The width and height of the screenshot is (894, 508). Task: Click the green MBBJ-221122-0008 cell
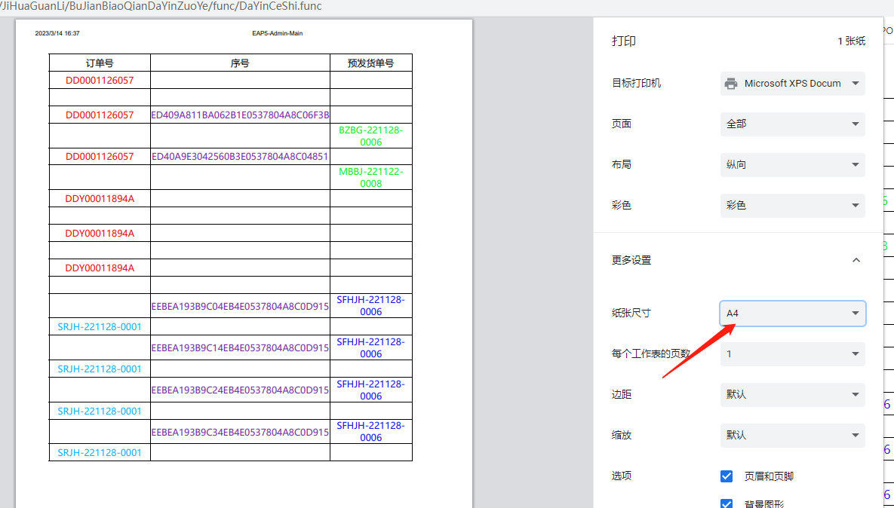coord(370,177)
